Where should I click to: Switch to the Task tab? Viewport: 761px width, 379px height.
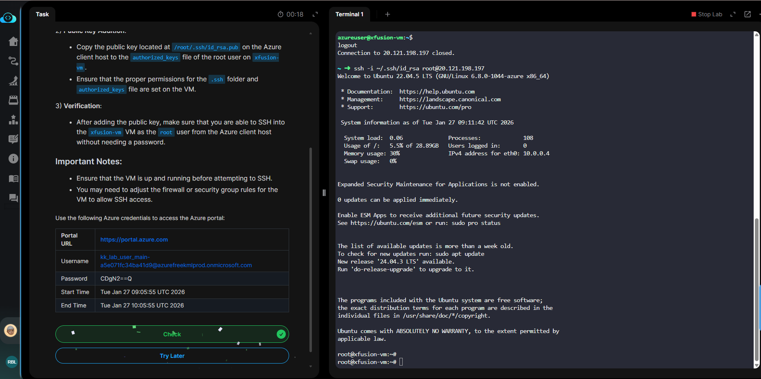click(42, 14)
